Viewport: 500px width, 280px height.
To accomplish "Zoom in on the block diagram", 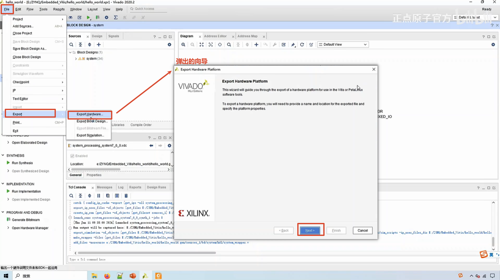I will (183, 45).
